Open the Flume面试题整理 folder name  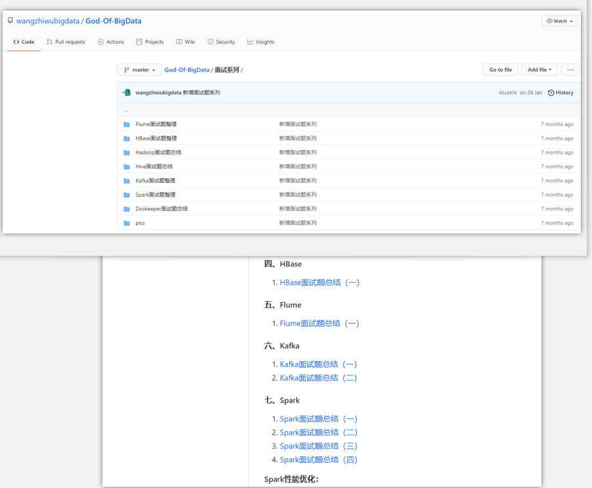pos(156,124)
